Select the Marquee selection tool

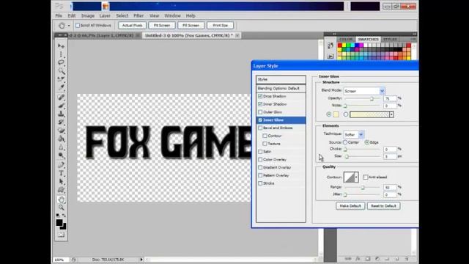pyautogui.click(x=61, y=54)
